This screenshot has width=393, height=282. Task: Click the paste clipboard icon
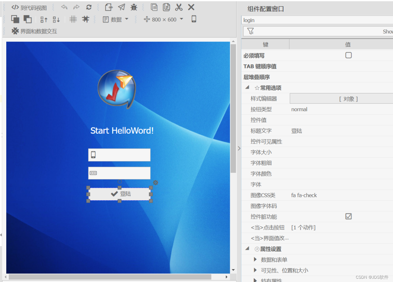pyautogui.click(x=166, y=7)
